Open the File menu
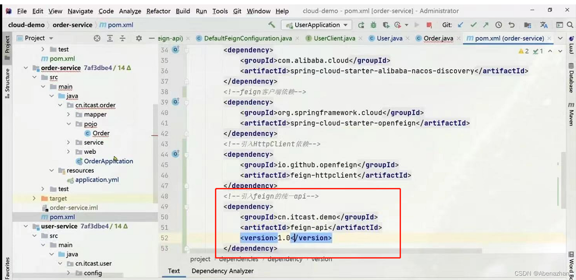576x280 pixels. coord(21,11)
